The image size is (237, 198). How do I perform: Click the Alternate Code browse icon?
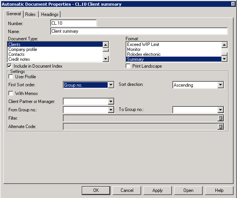click(220, 127)
